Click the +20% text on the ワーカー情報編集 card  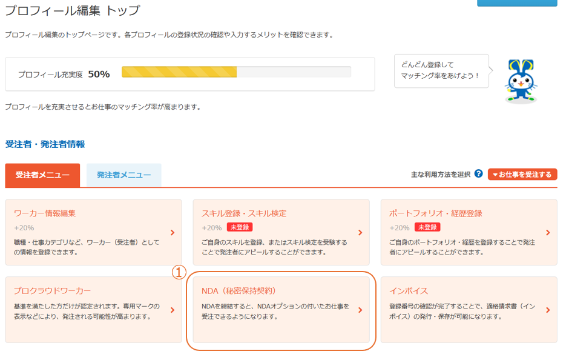[24, 228]
